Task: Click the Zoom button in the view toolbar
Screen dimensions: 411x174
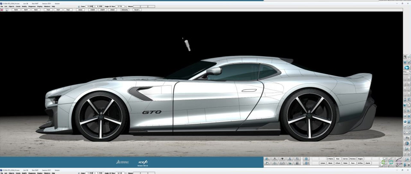Action: coord(80,10)
